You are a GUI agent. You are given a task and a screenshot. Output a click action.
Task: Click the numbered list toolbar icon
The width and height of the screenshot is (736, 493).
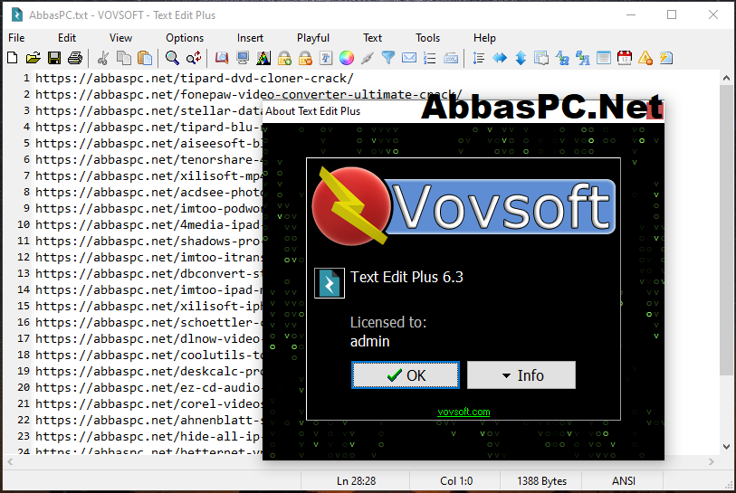pyautogui.click(x=429, y=58)
